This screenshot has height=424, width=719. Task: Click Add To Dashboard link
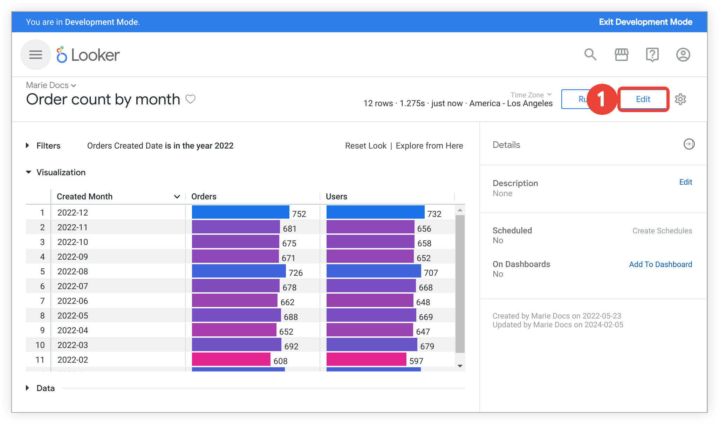pyautogui.click(x=660, y=264)
